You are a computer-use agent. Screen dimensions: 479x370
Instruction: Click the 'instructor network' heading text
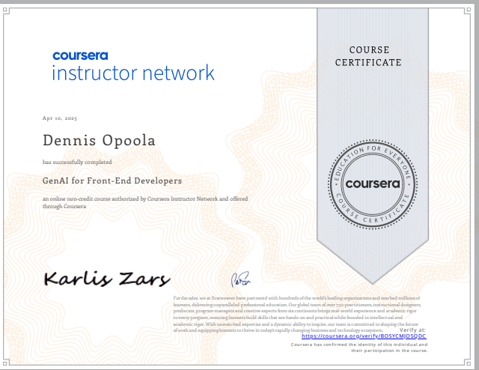pyautogui.click(x=133, y=73)
